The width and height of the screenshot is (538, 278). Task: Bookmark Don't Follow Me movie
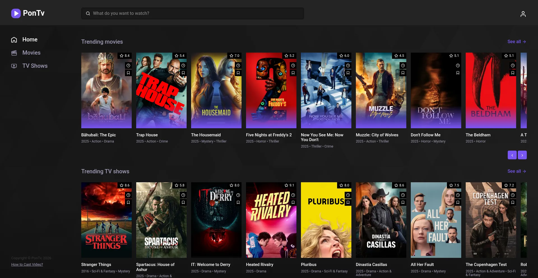pyautogui.click(x=458, y=73)
